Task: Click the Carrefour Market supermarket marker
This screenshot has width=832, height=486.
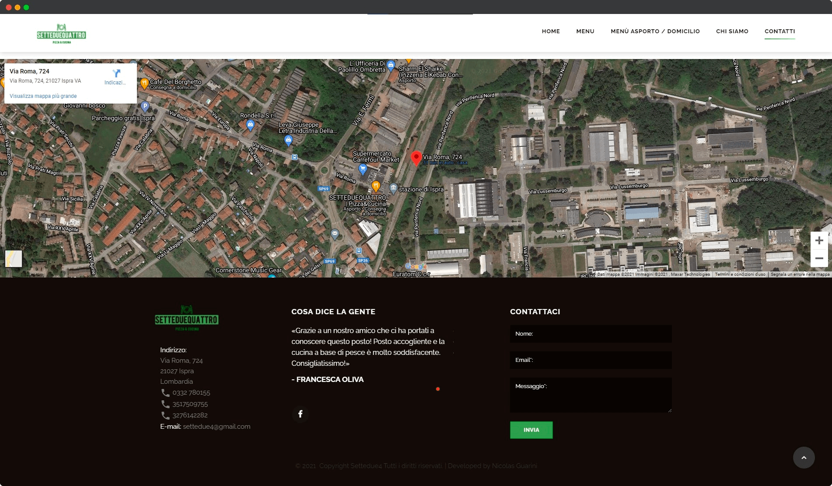Action: click(363, 169)
